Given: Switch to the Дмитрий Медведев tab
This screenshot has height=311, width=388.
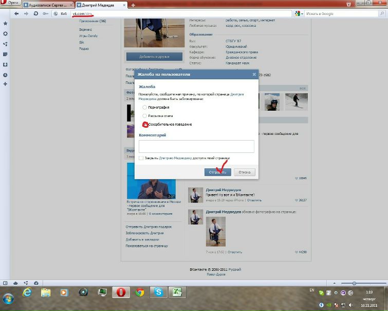Looking at the screenshot, I should click(x=98, y=5).
